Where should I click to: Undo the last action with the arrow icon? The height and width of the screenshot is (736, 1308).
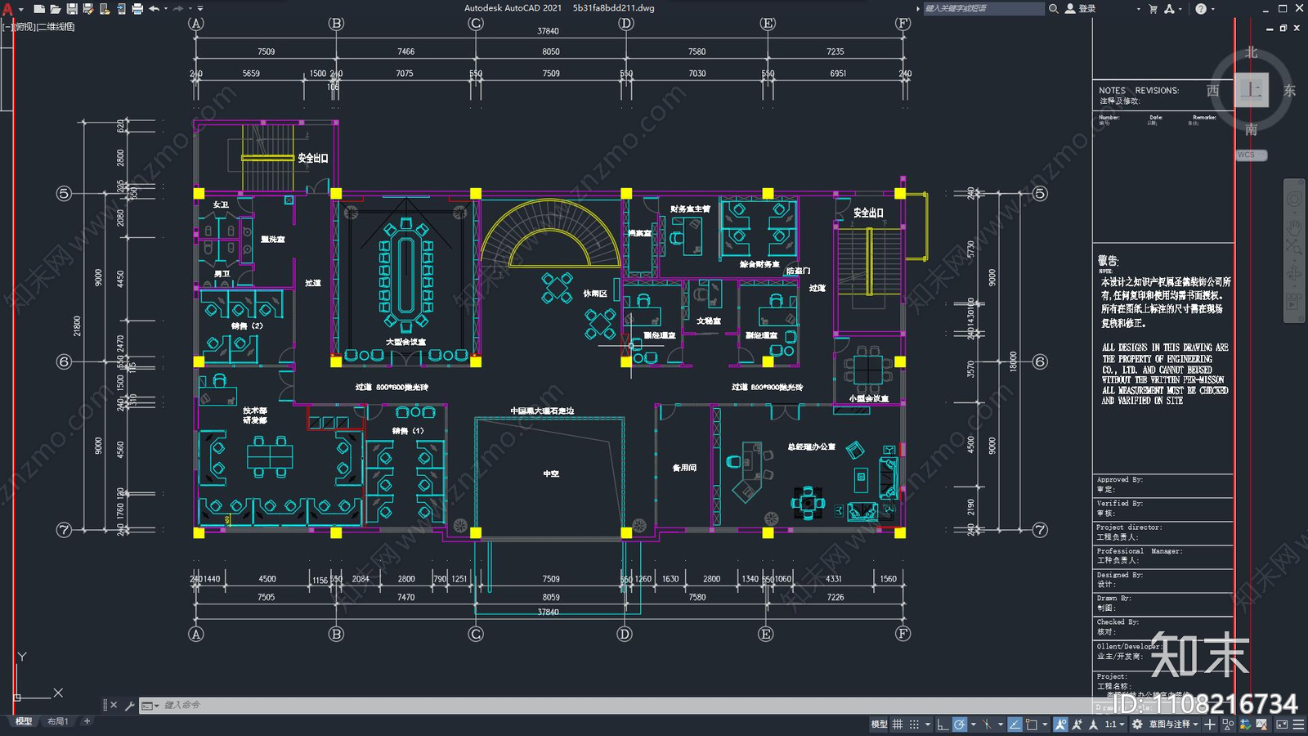154,9
